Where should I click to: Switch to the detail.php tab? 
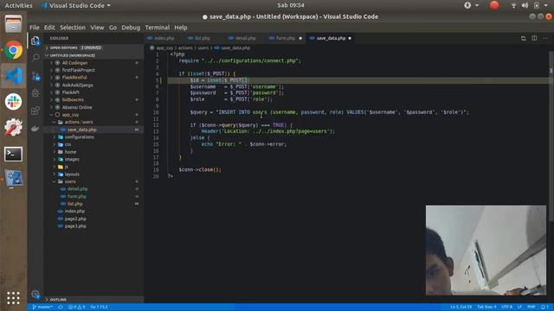245,38
